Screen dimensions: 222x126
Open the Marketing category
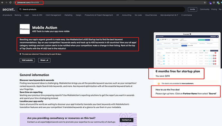(69, 15)
